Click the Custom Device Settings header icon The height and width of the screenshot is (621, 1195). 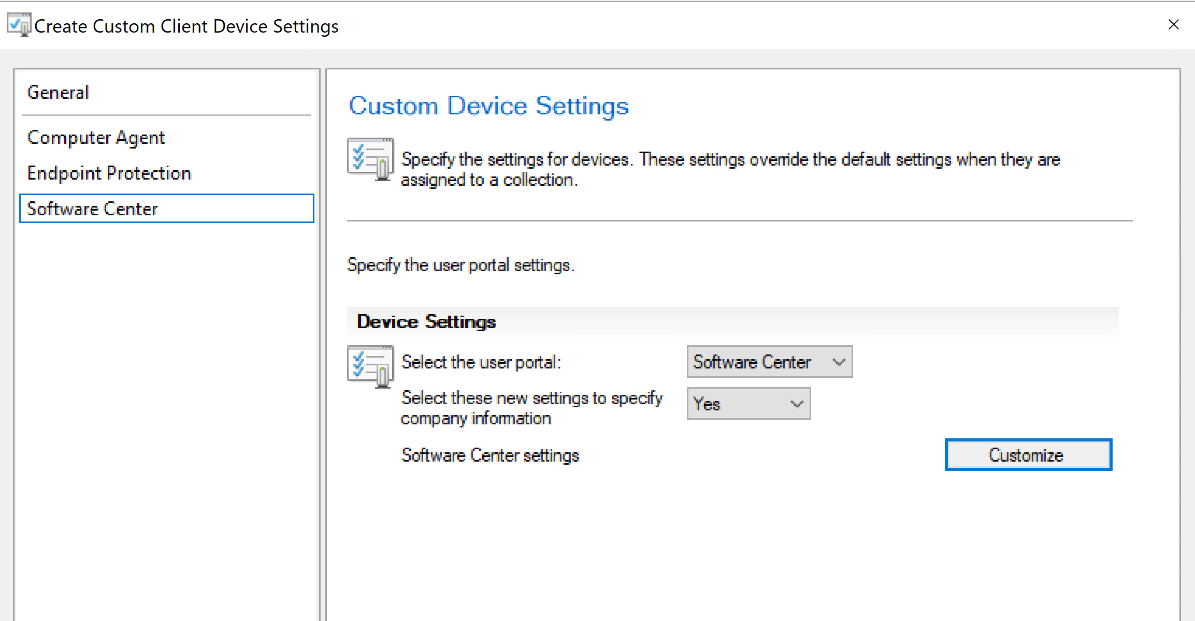pyautogui.click(x=370, y=158)
